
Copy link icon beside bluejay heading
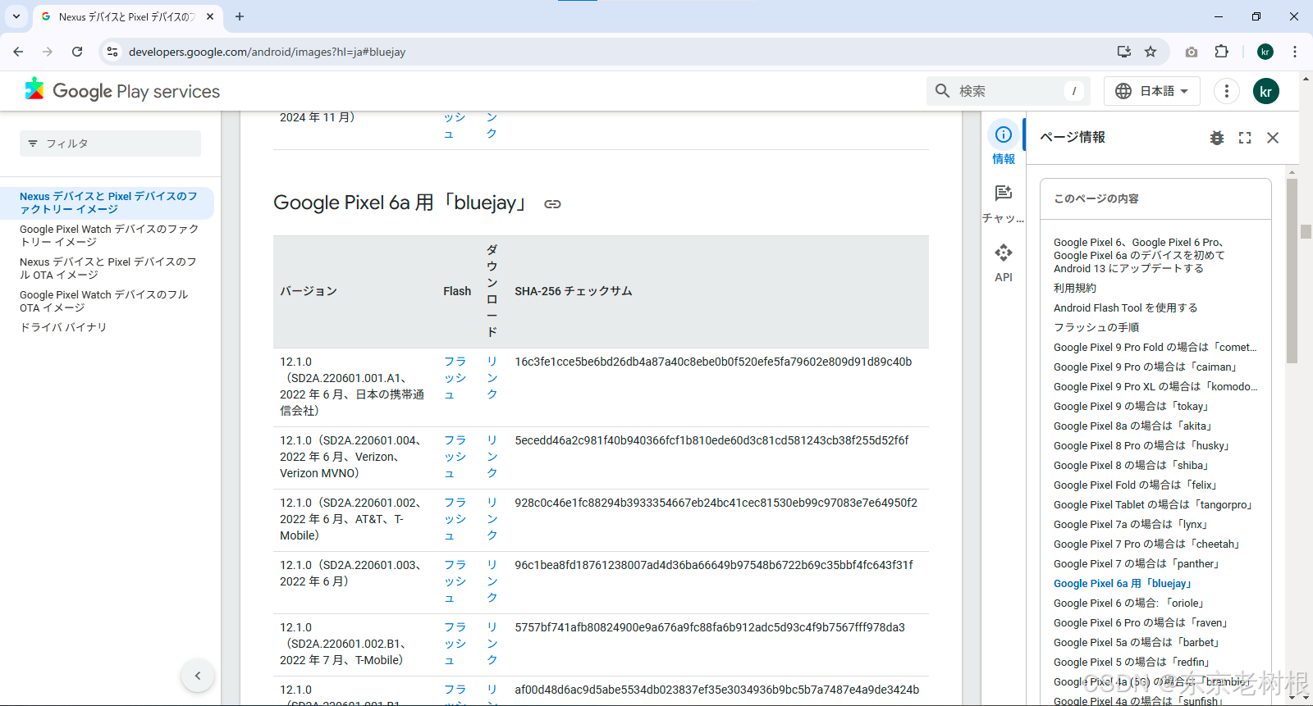point(552,204)
